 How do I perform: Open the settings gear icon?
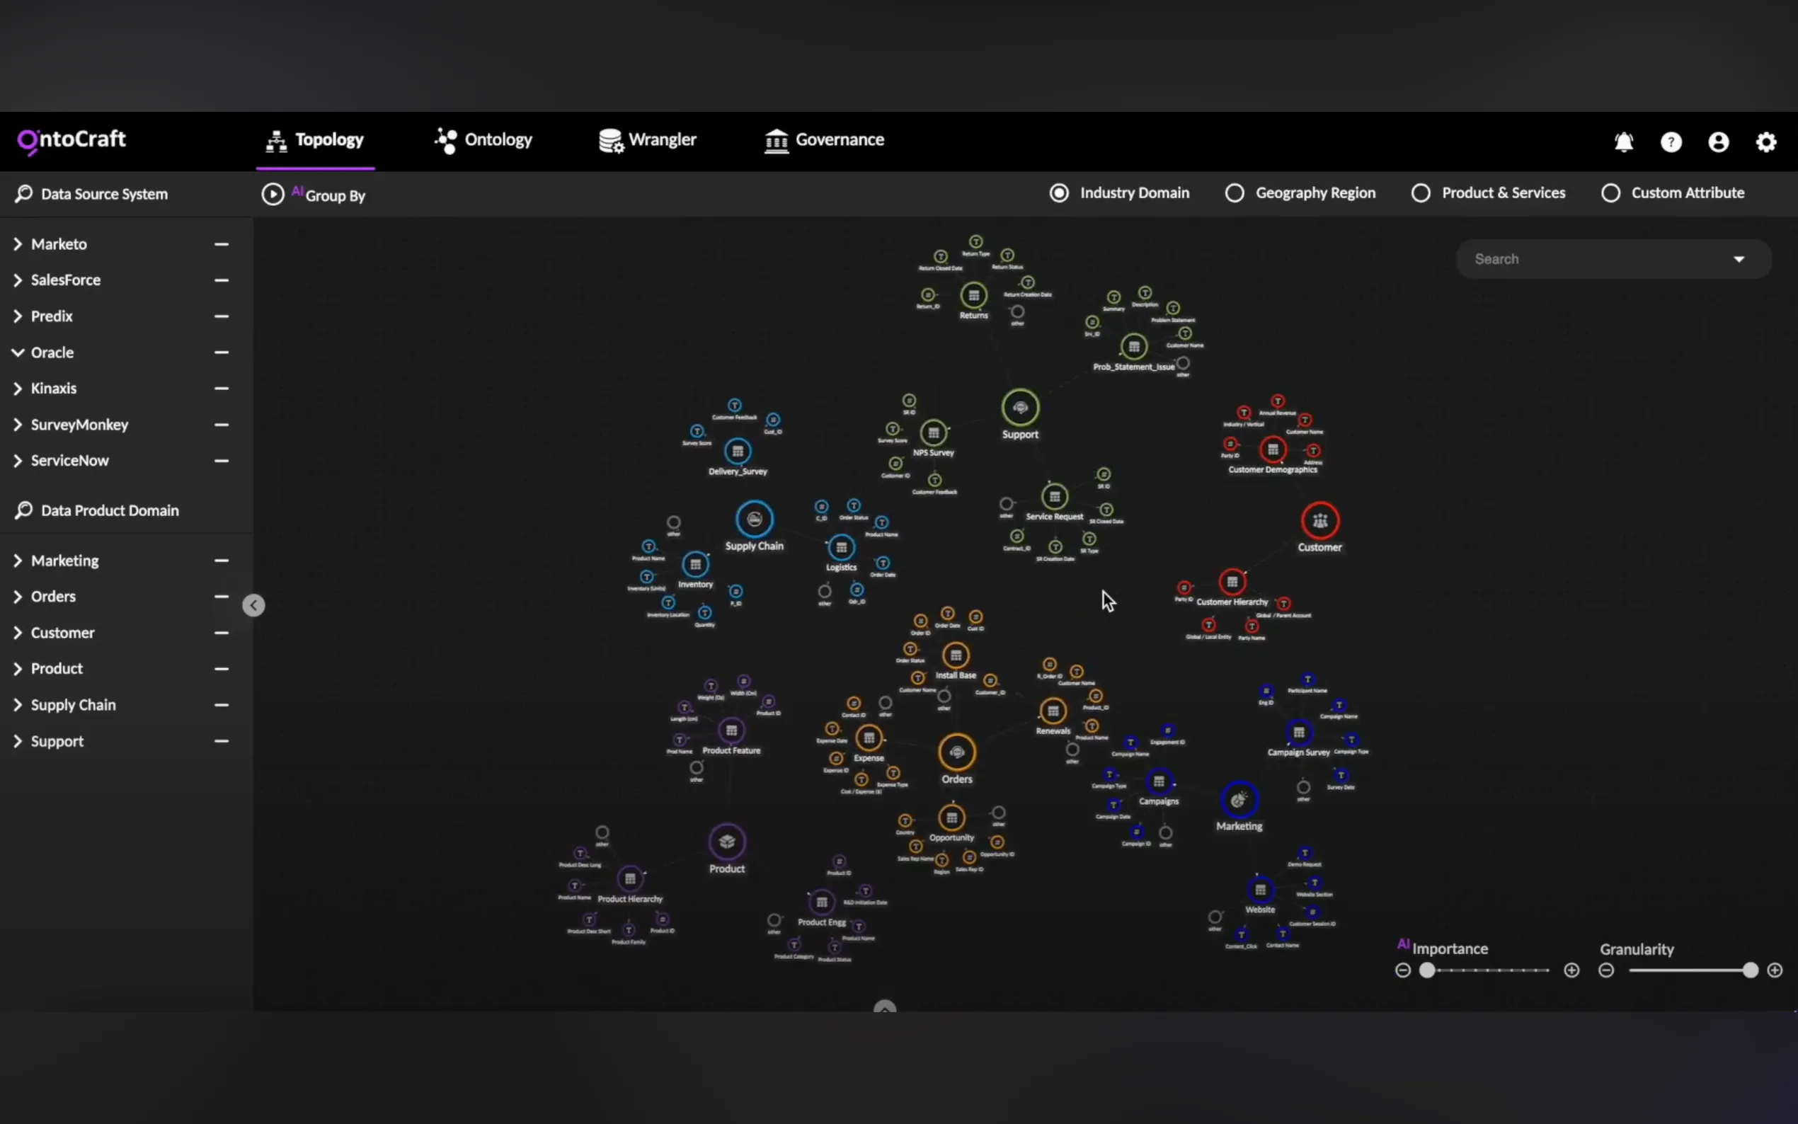point(1766,142)
